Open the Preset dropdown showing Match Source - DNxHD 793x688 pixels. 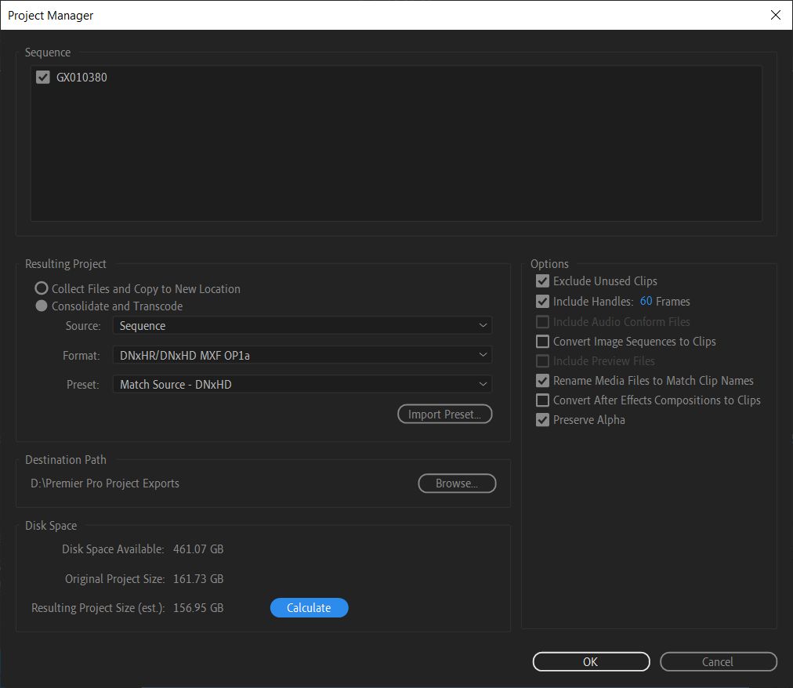(302, 384)
